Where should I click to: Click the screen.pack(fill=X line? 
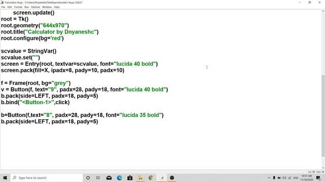62,70
